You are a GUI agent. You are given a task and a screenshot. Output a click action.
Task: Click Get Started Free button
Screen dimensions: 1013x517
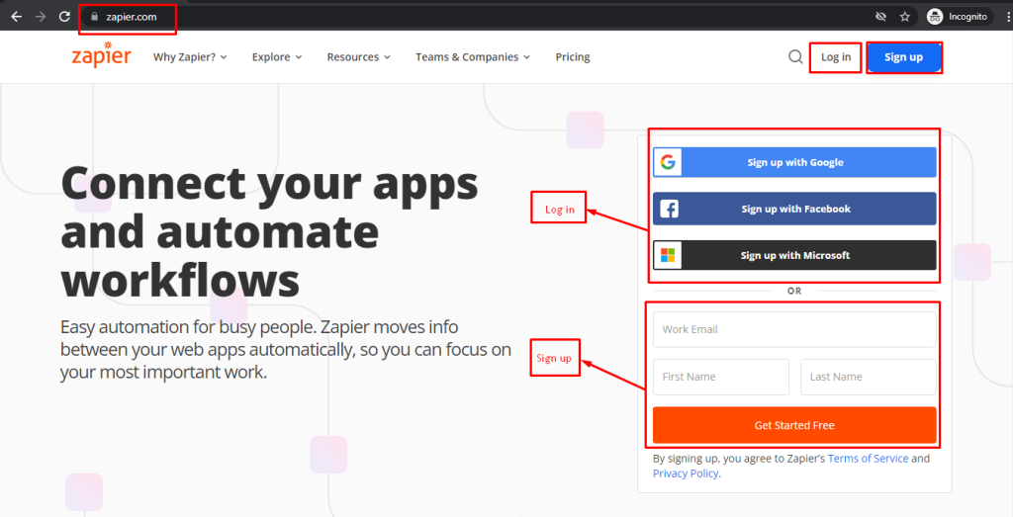click(x=794, y=425)
